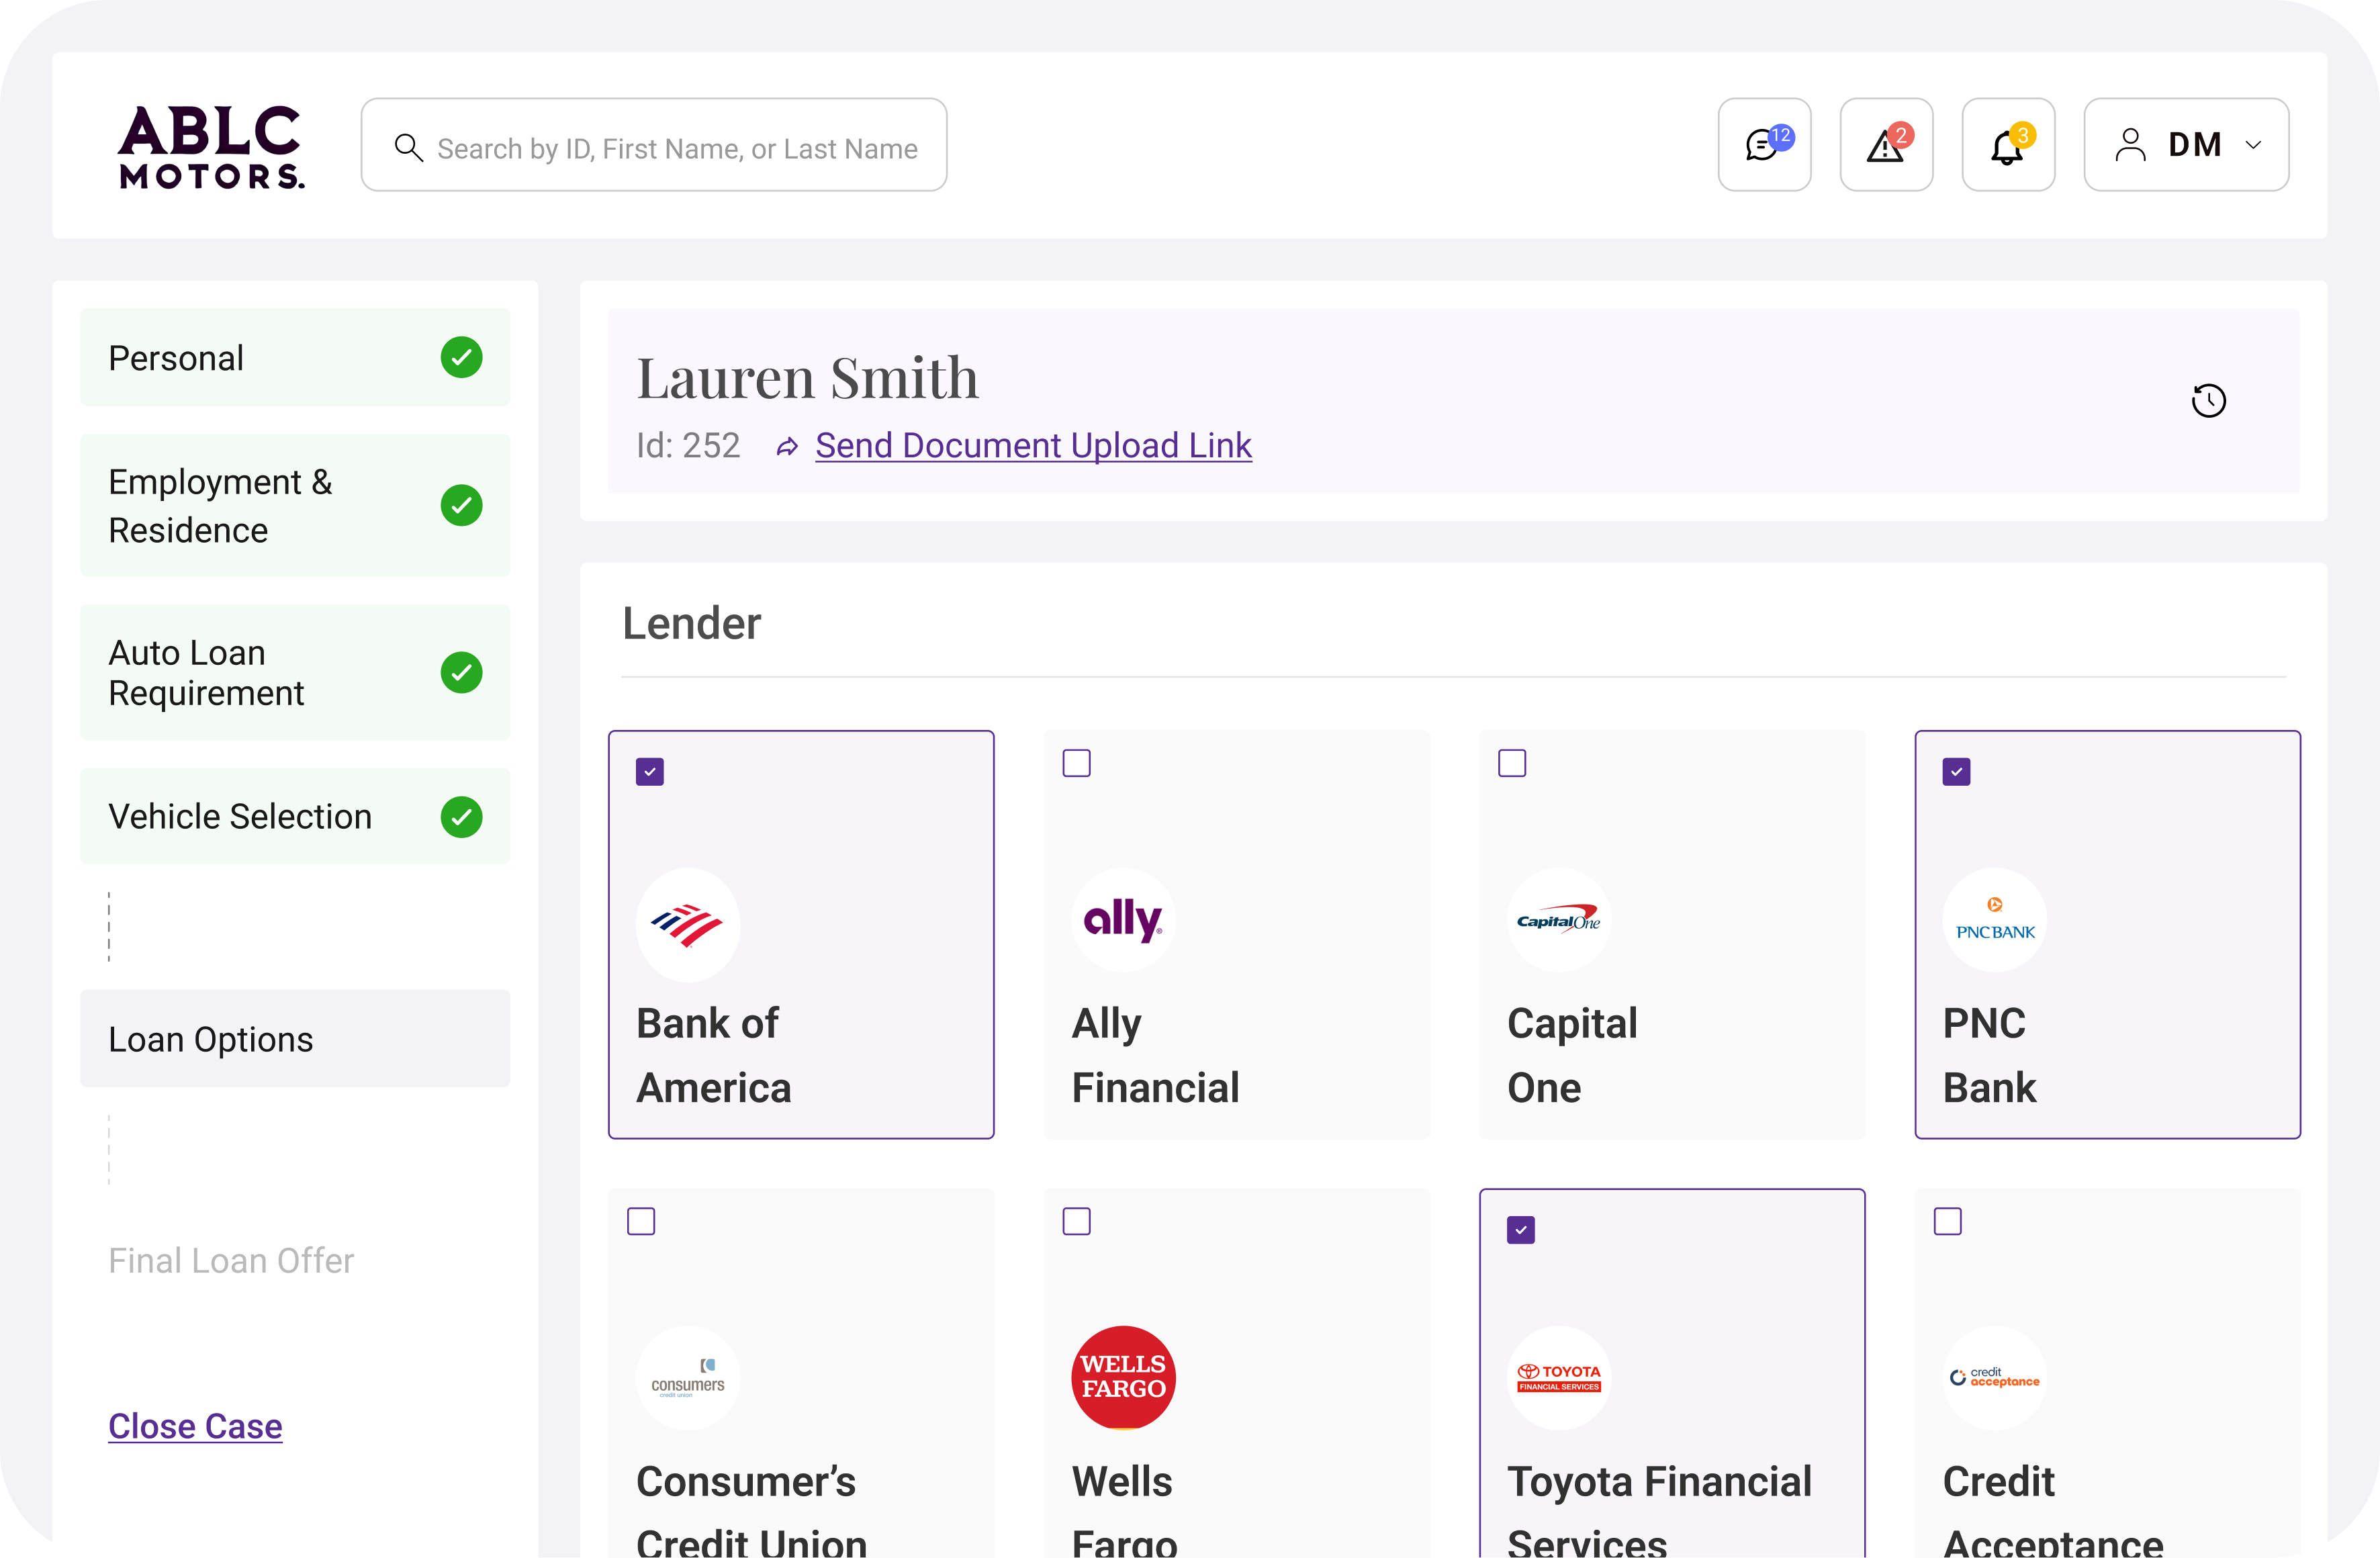Image resolution: width=2380 pixels, height=1558 pixels.
Task: Click the Send Document Upload Link
Action: [x=1033, y=445]
